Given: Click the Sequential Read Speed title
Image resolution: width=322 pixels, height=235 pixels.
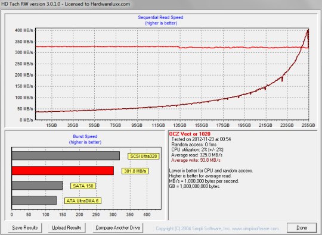Looking at the screenshot, I should point(160,17).
